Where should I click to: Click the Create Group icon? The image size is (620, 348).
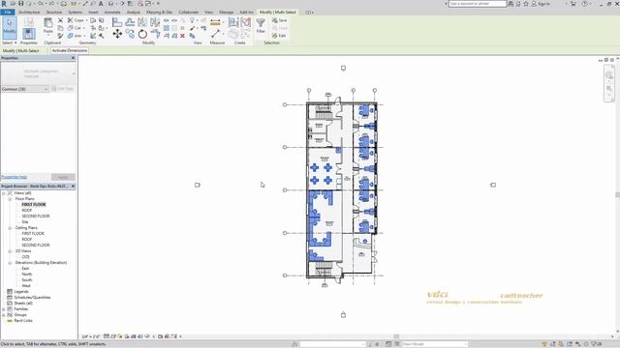[245, 22]
